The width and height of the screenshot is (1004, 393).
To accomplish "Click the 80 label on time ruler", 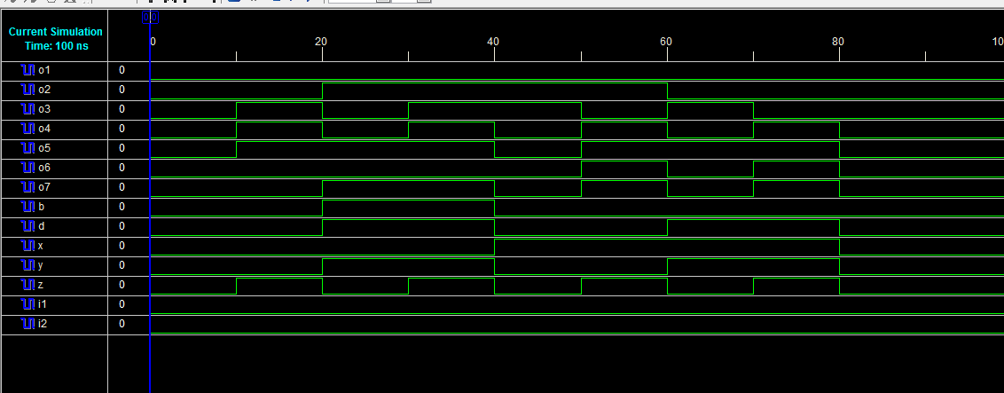I will pos(837,41).
